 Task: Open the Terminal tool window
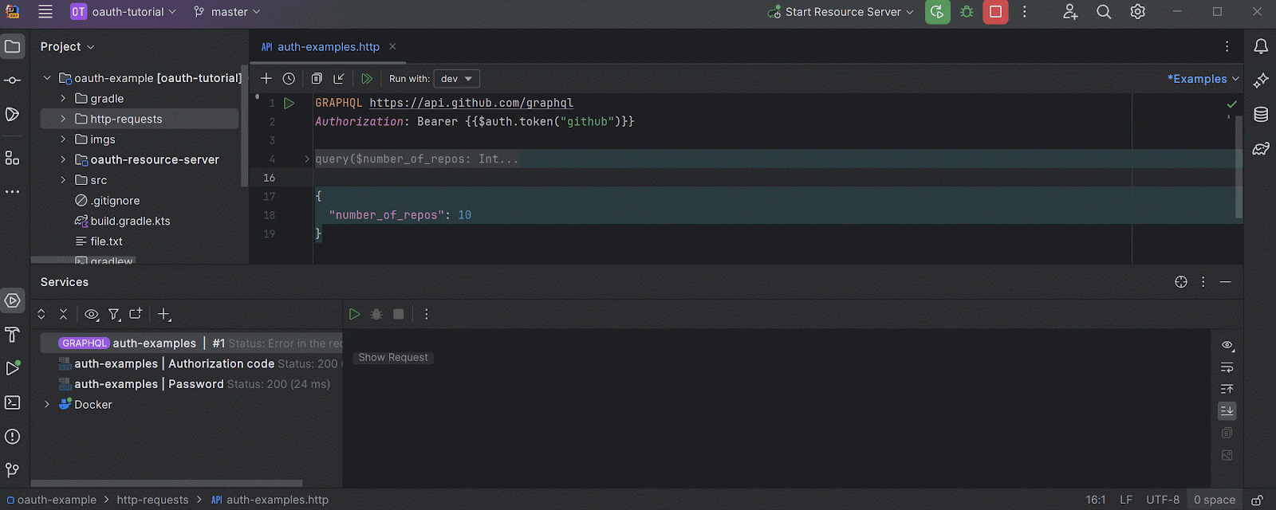13,402
